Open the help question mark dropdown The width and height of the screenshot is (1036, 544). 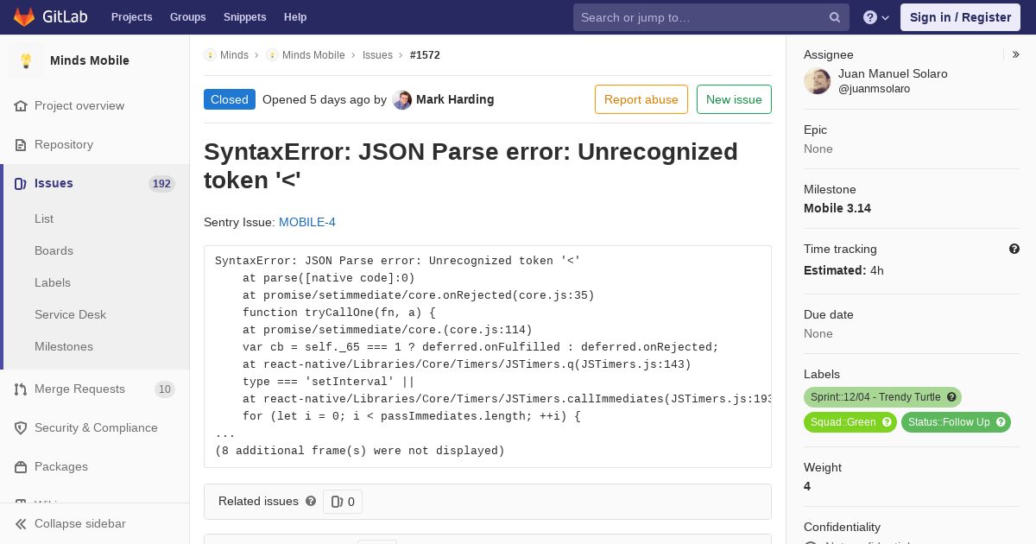[x=876, y=17]
